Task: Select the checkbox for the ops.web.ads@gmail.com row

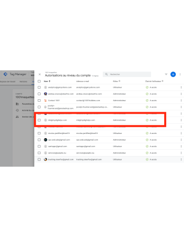Action: [39, 140]
